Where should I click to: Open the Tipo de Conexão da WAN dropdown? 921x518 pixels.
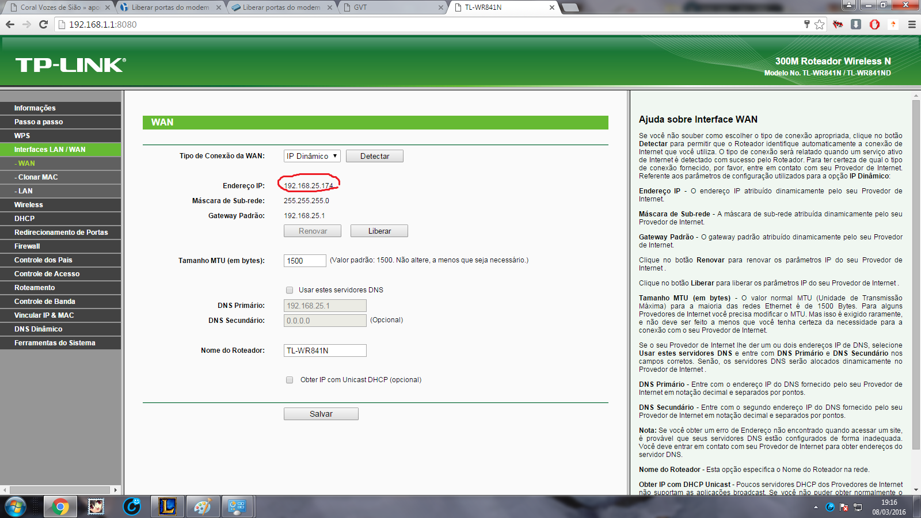[312, 156]
